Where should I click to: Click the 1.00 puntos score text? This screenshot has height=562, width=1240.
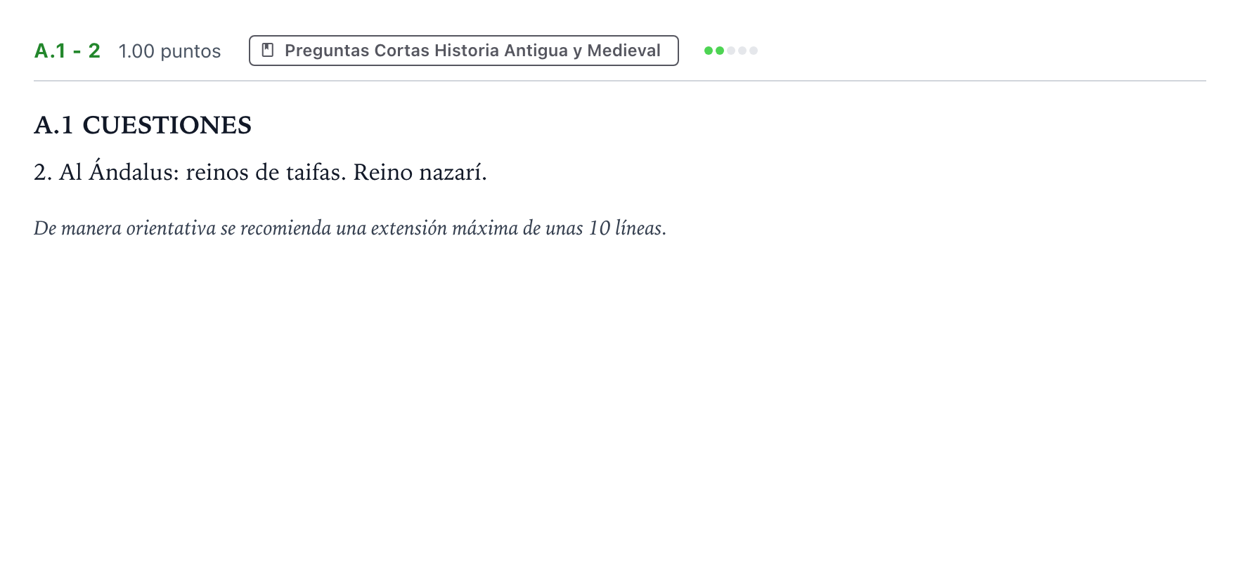pyautogui.click(x=169, y=51)
